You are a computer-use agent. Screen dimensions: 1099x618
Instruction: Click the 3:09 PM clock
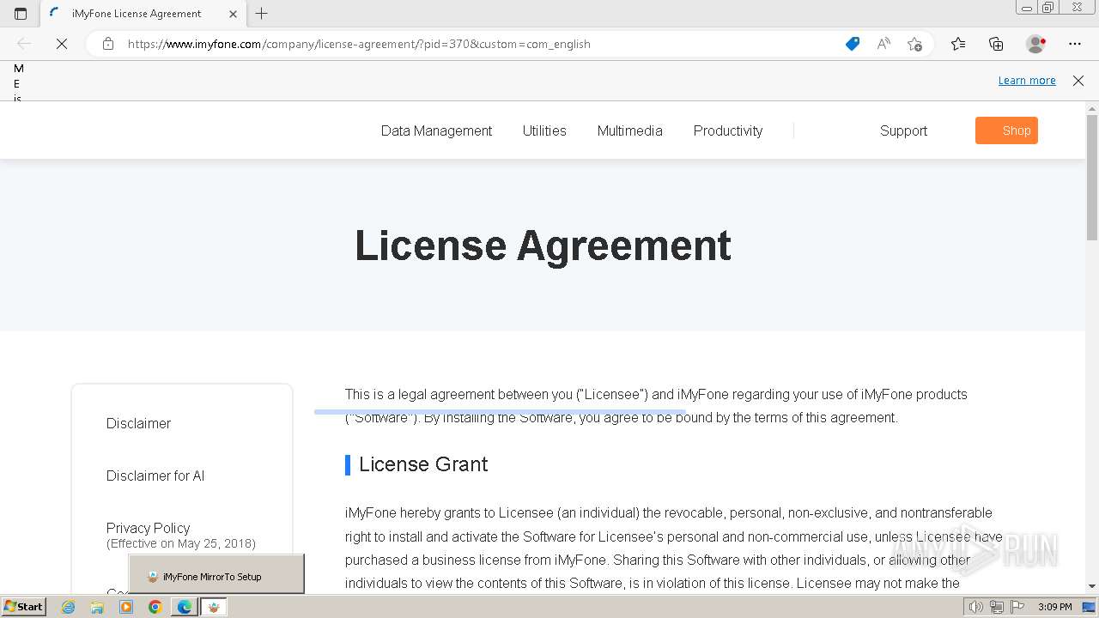click(1054, 607)
